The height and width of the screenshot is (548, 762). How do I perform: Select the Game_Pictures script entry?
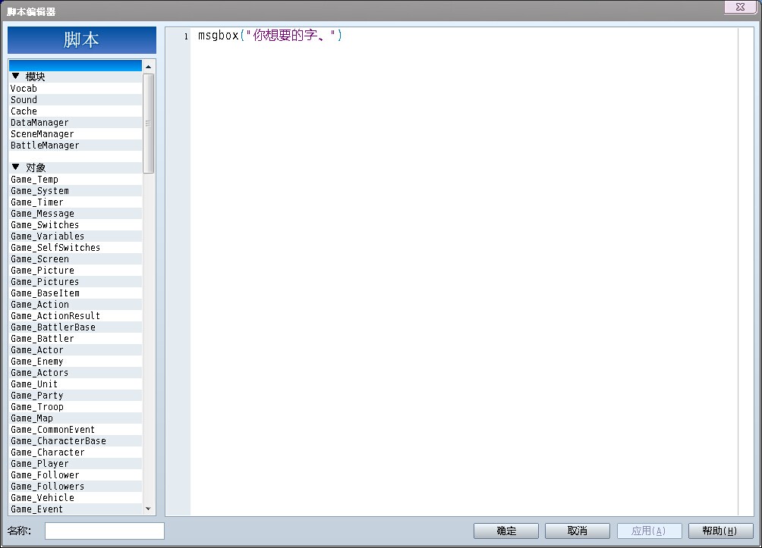tap(75, 281)
